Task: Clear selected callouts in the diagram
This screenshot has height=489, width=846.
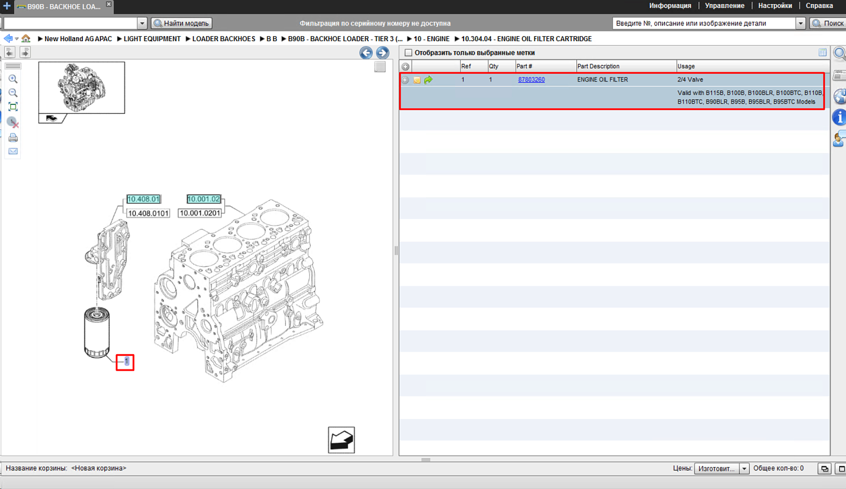Action: point(13,122)
